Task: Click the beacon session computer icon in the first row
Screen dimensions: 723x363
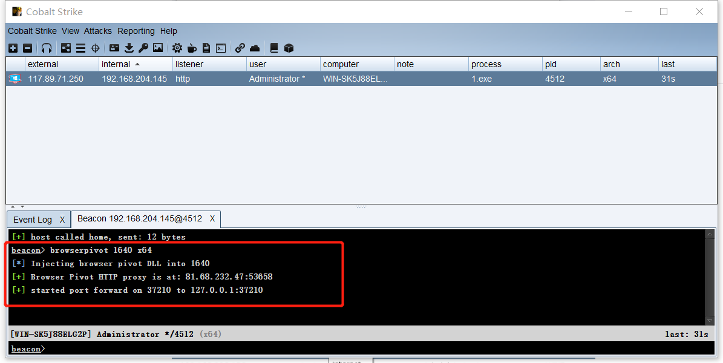Action: 15,79
